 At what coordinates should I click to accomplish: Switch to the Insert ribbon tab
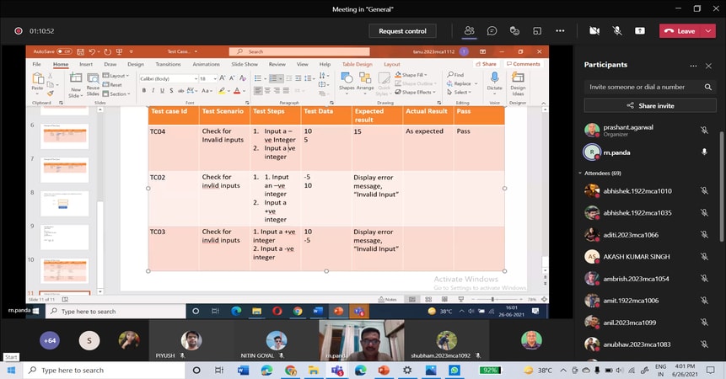click(86, 64)
